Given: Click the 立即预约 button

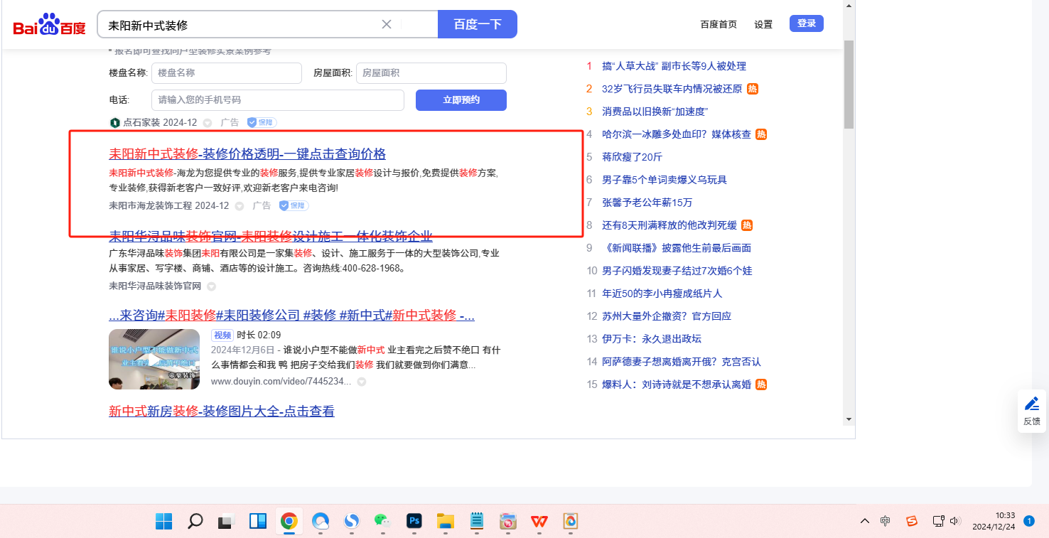Looking at the screenshot, I should (461, 100).
